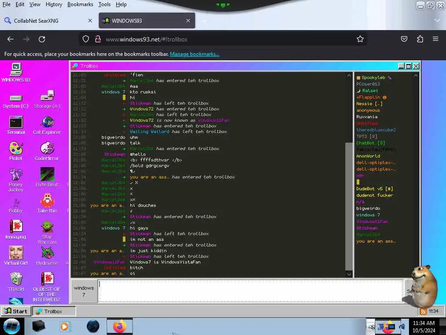Open the Star Wars.avi icon
Image resolution: width=446 pixels, height=335 pixels.
pos(47,232)
